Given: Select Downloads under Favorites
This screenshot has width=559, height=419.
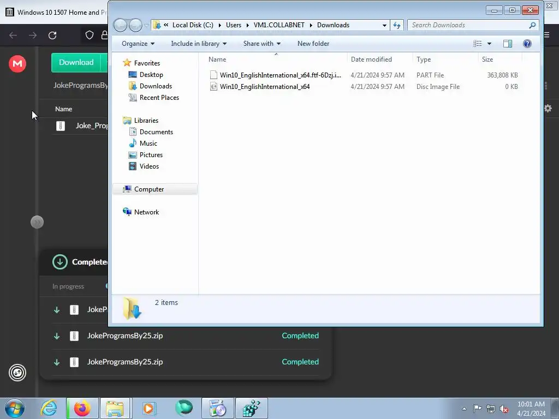Looking at the screenshot, I should tap(156, 86).
